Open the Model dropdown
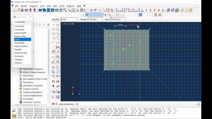 pos(95,20)
